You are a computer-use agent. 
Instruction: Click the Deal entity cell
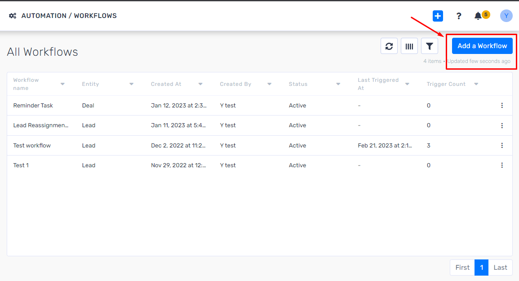coord(88,105)
